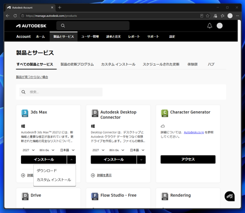Click the browser address bar URL
Screen dimensions: 245x213
pos(51,16)
